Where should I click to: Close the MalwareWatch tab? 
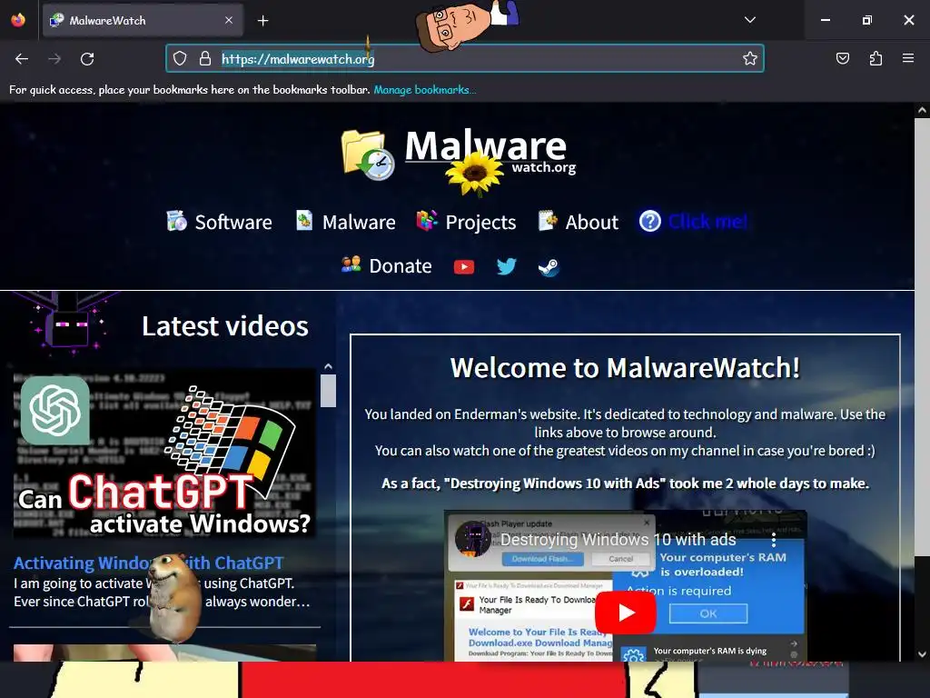point(229,20)
